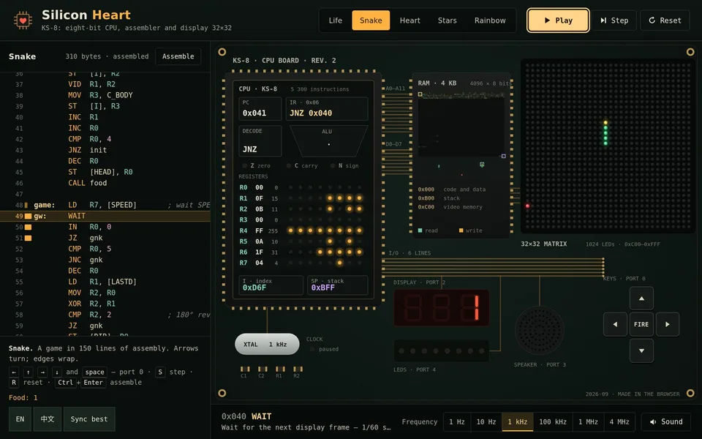Reset the CPU board
The height and width of the screenshot is (439, 702).
click(x=665, y=20)
